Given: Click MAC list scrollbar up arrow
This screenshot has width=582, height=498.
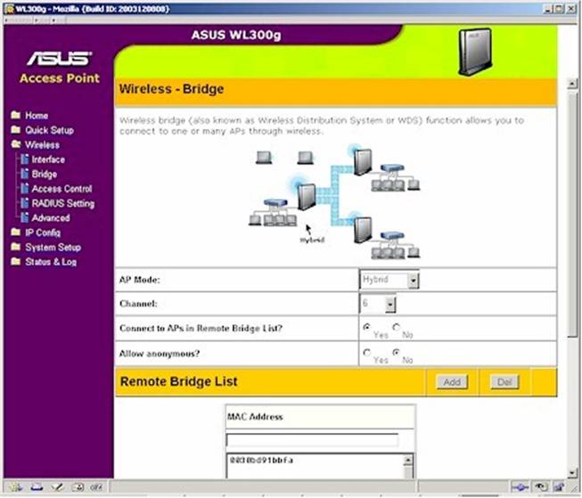Looking at the screenshot, I should coord(407,461).
